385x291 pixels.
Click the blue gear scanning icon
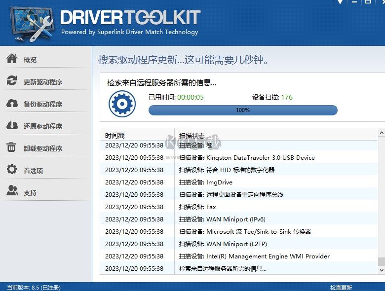[x=122, y=104]
